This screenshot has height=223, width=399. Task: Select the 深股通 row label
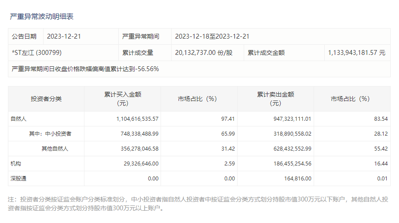[19, 178]
